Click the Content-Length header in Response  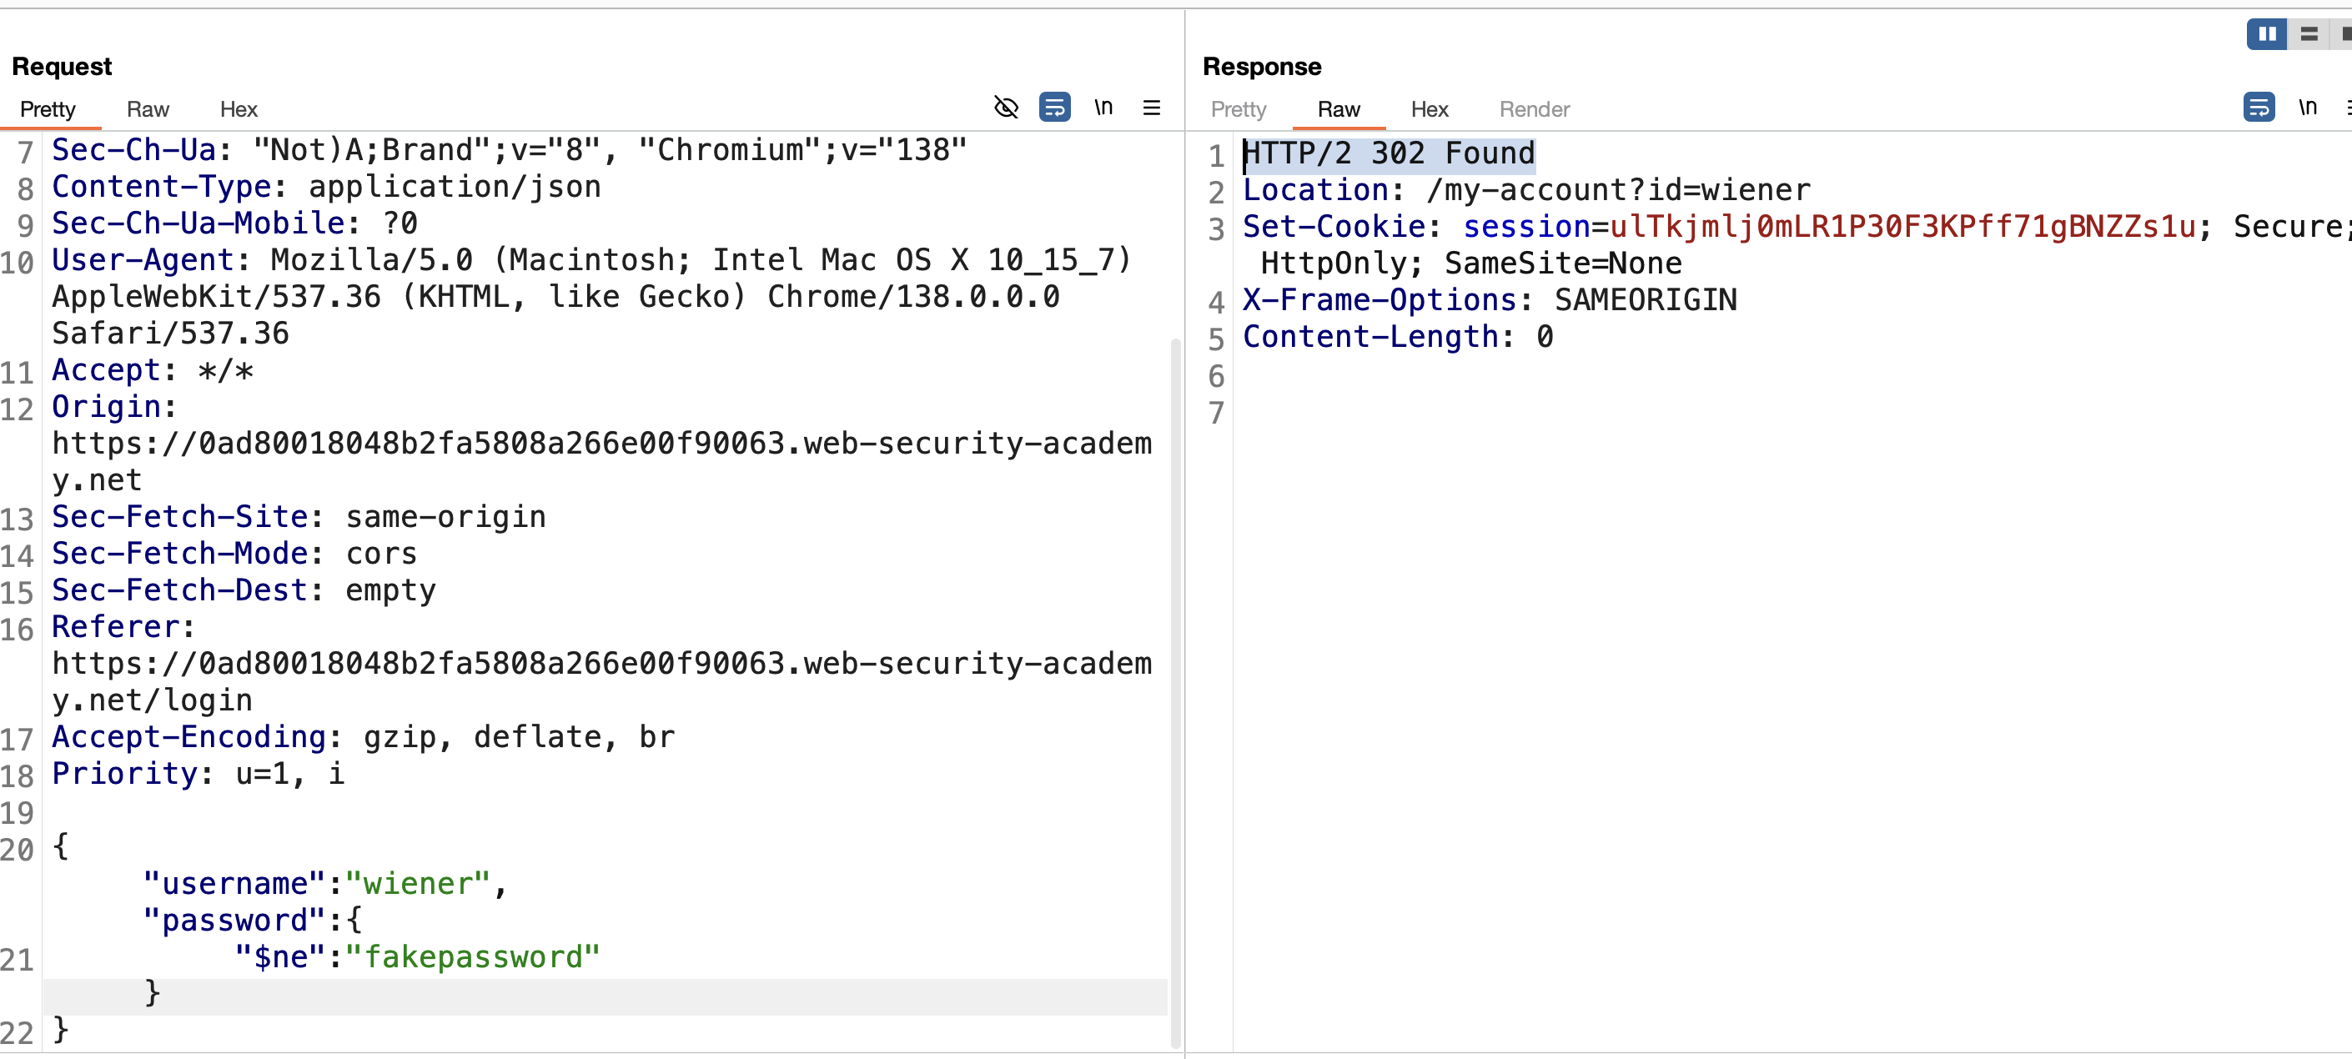[1369, 338]
